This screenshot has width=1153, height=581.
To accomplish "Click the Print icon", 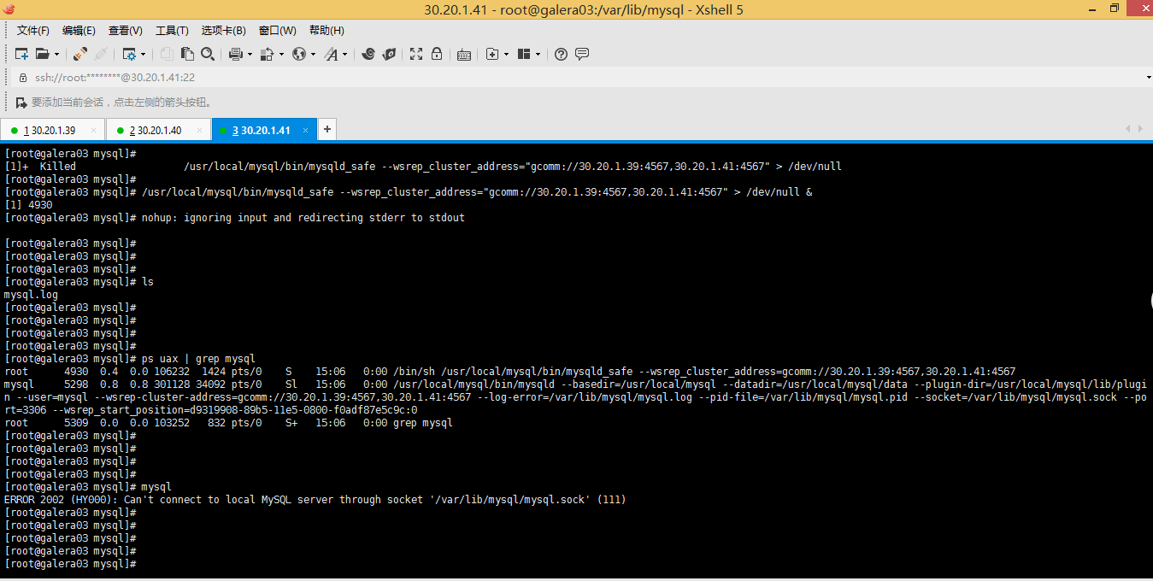I will (236, 54).
